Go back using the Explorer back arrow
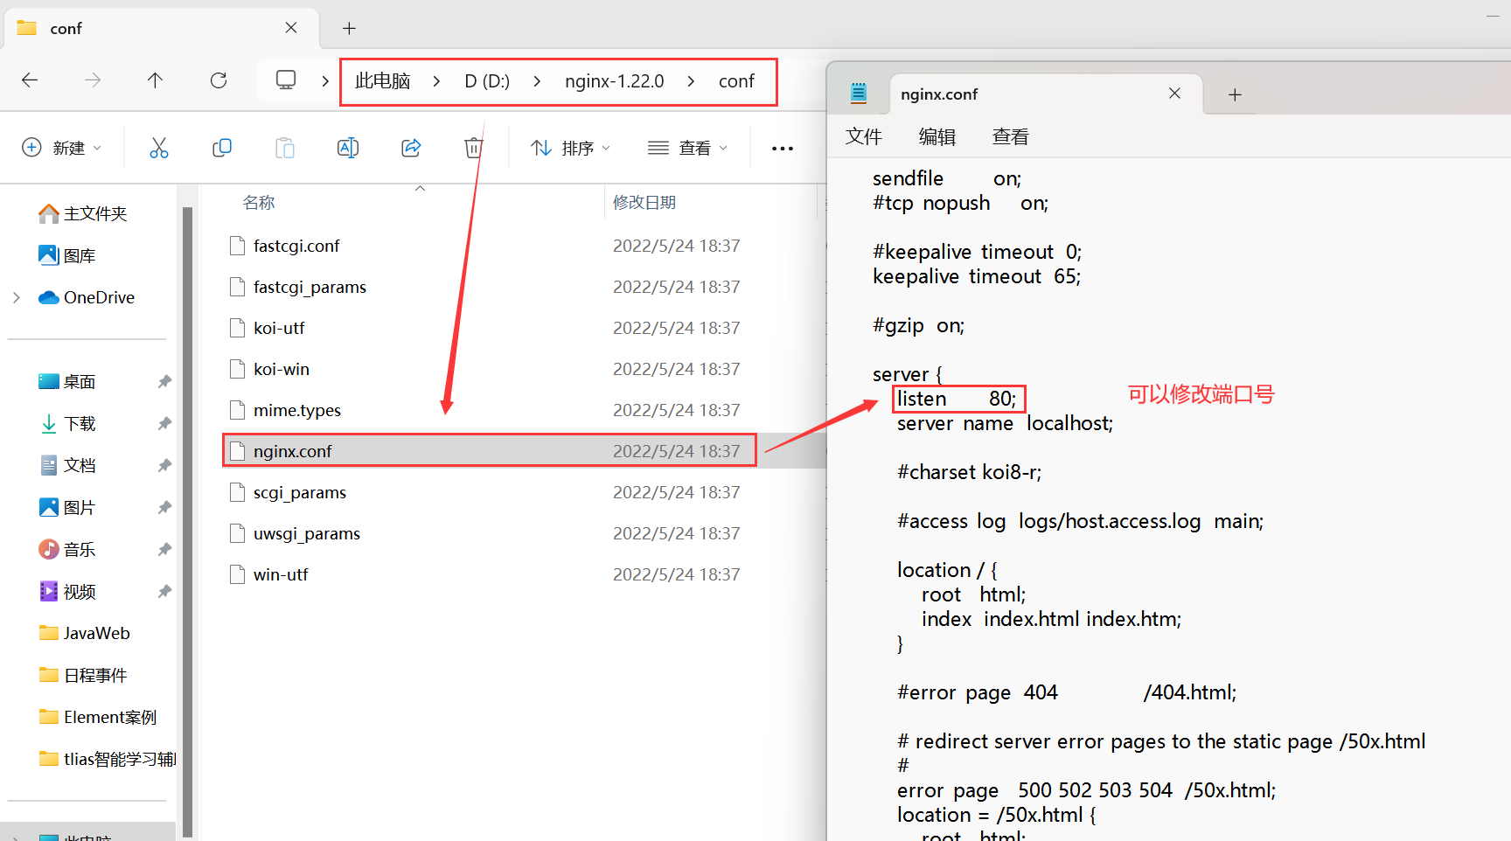Image resolution: width=1511 pixels, height=841 pixels. point(30,80)
